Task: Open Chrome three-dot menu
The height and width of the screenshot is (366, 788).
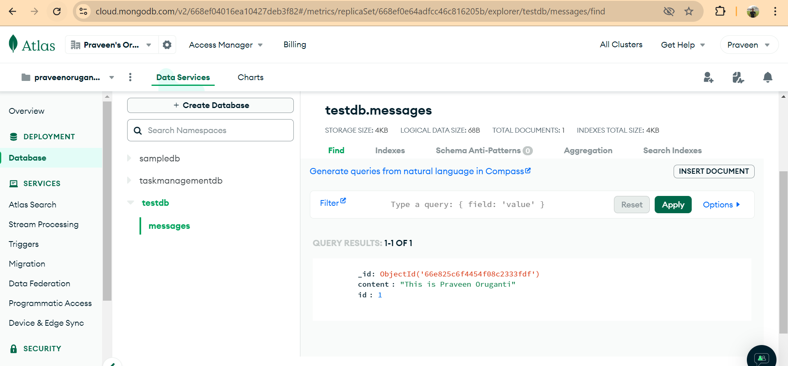Action: 775,12
